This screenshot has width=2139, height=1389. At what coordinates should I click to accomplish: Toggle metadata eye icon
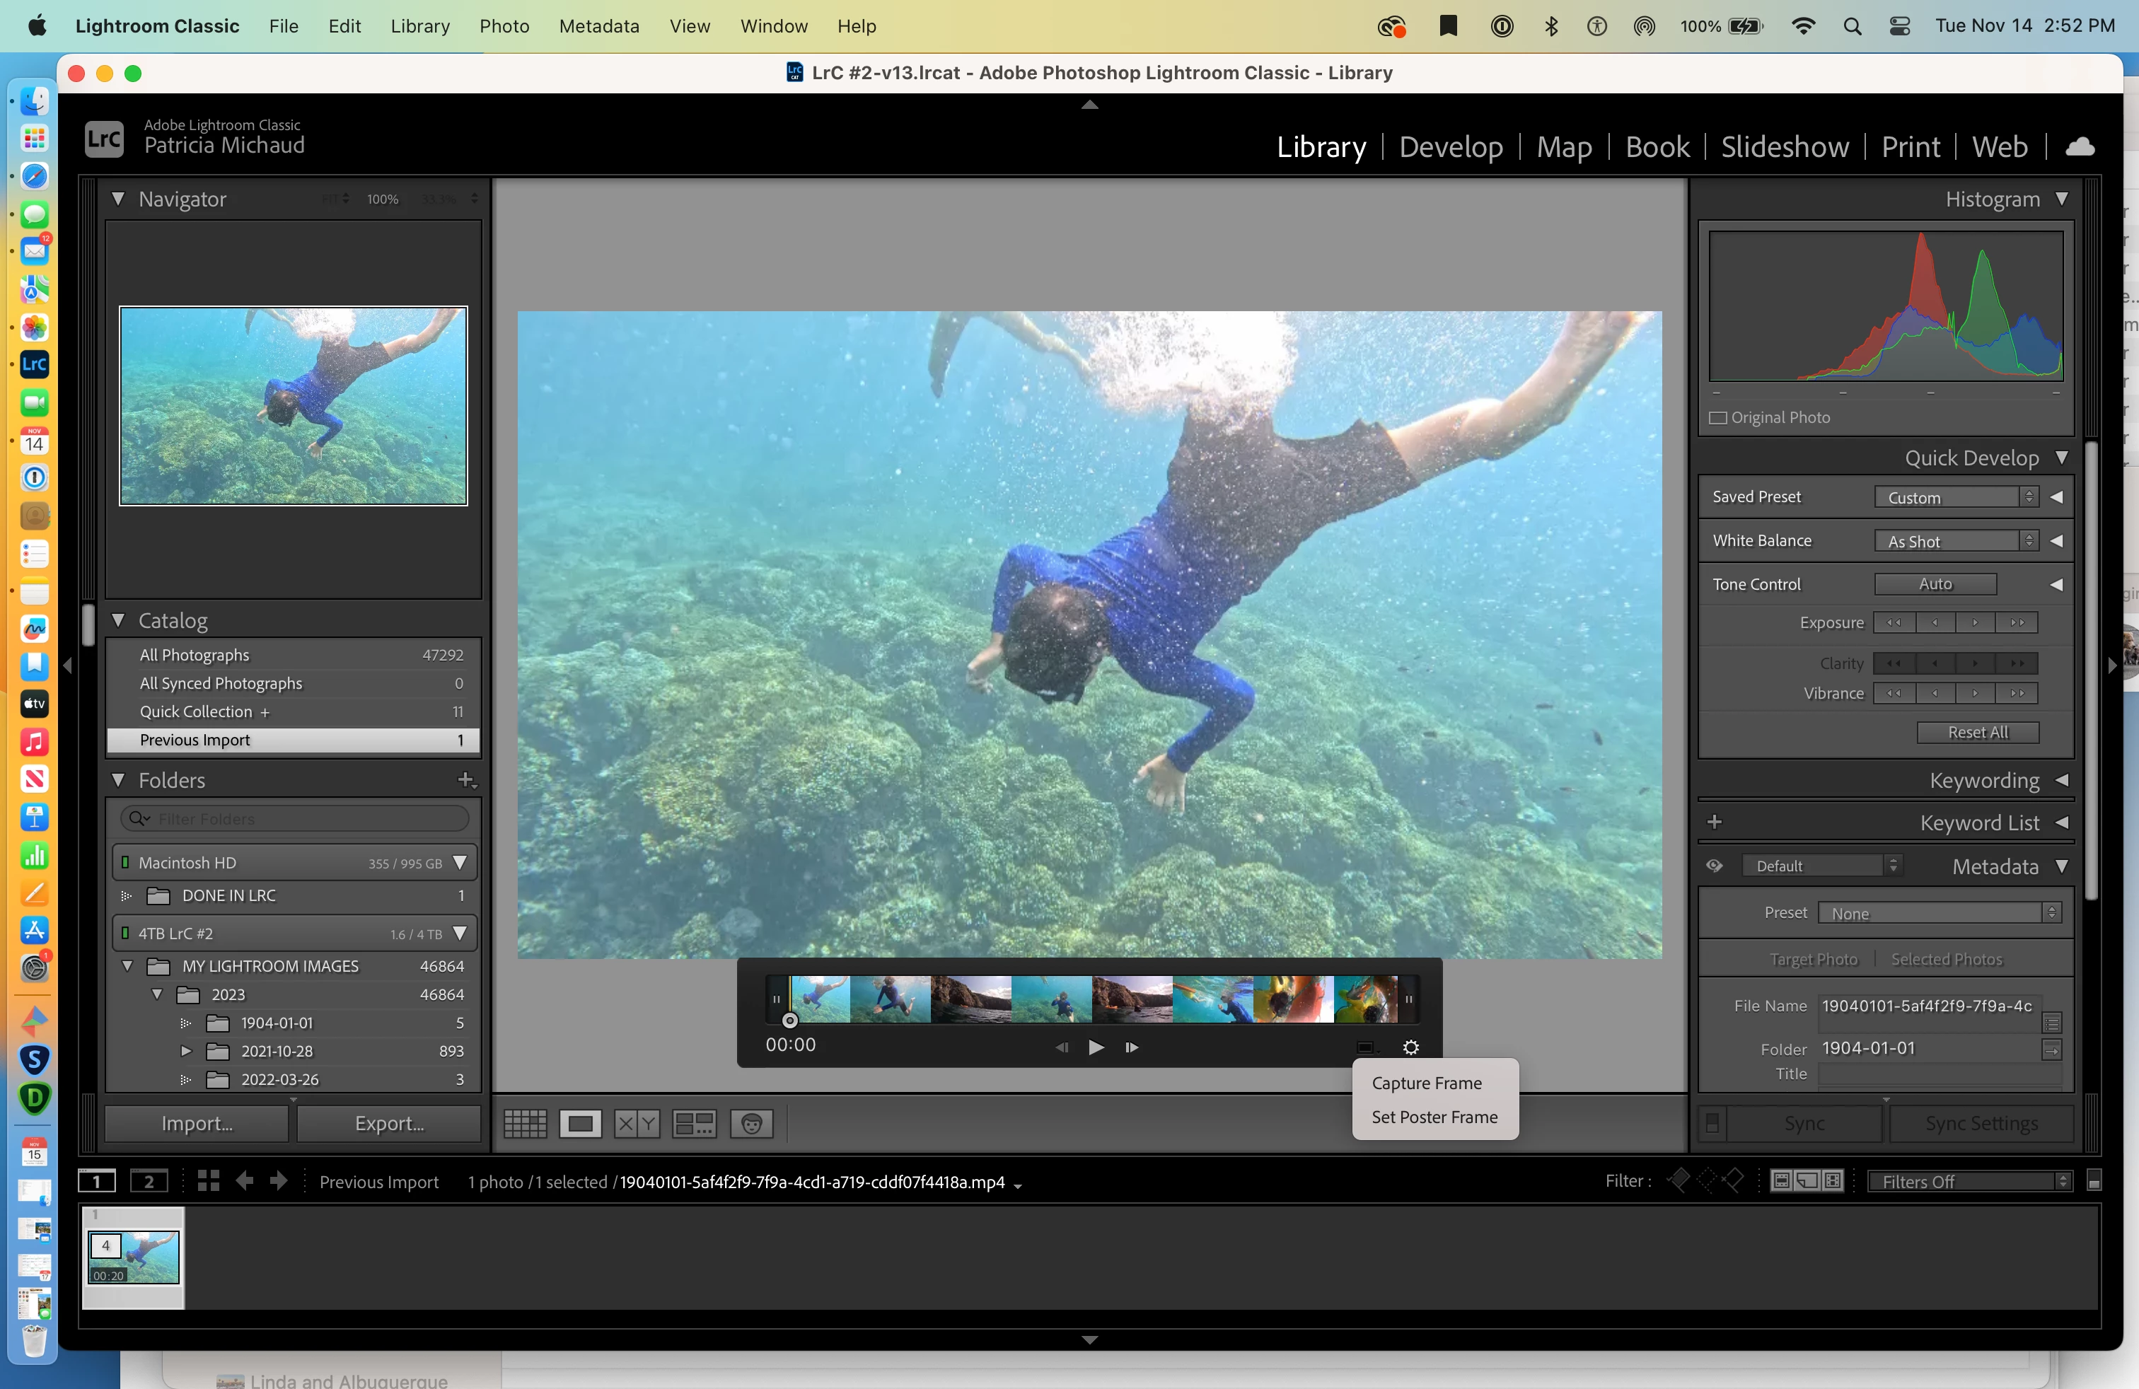click(1714, 865)
